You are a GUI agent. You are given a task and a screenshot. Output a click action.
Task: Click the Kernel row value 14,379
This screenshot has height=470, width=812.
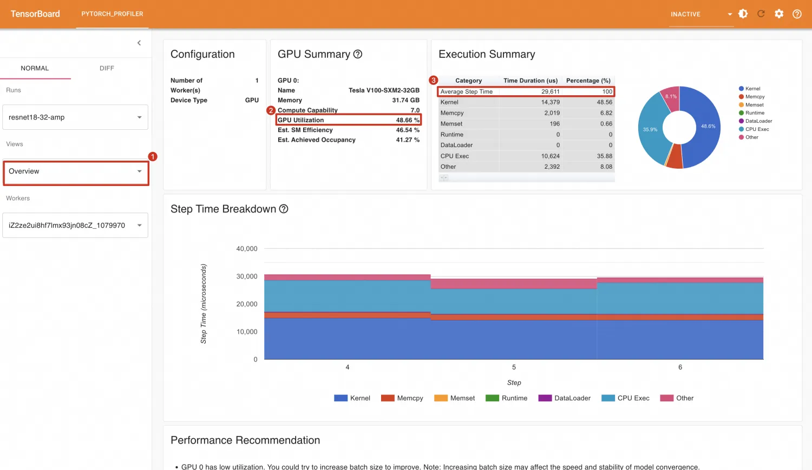click(x=550, y=102)
